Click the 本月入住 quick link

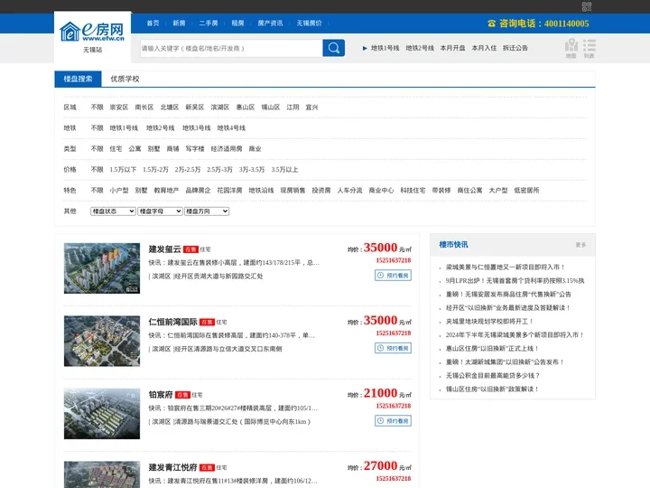484,48
